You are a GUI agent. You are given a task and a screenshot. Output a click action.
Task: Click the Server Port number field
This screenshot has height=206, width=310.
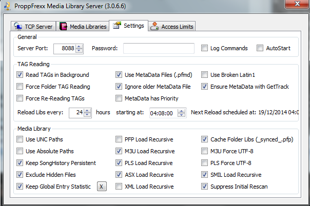(64, 49)
